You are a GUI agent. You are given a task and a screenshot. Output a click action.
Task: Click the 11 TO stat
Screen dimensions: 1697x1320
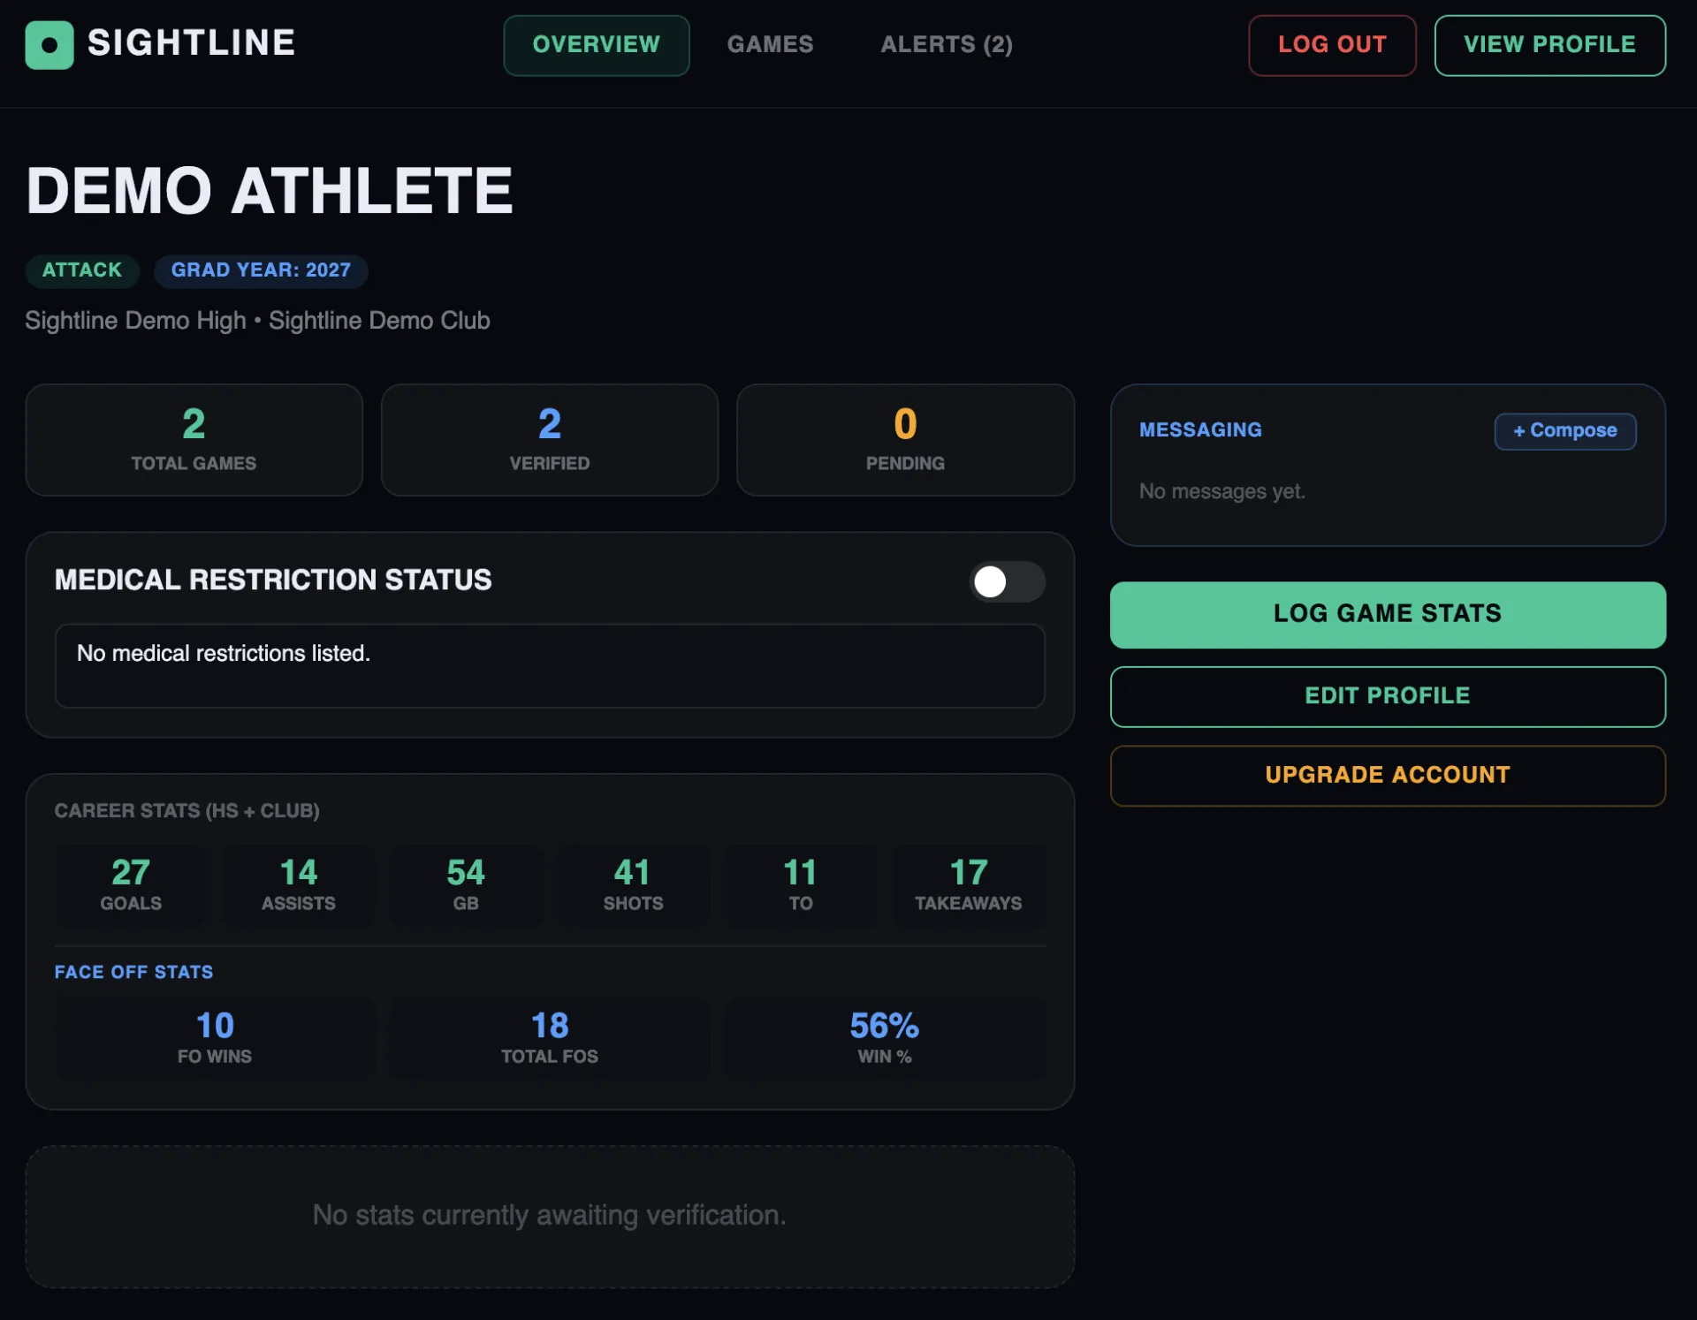[801, 884]
